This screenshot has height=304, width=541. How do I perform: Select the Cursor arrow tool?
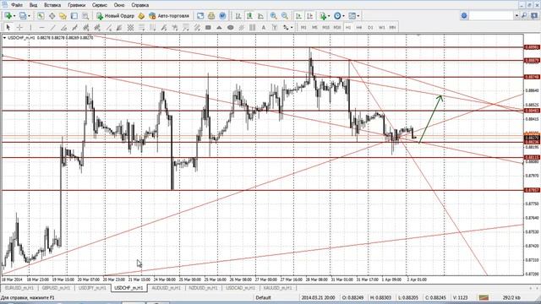point(8,27)
